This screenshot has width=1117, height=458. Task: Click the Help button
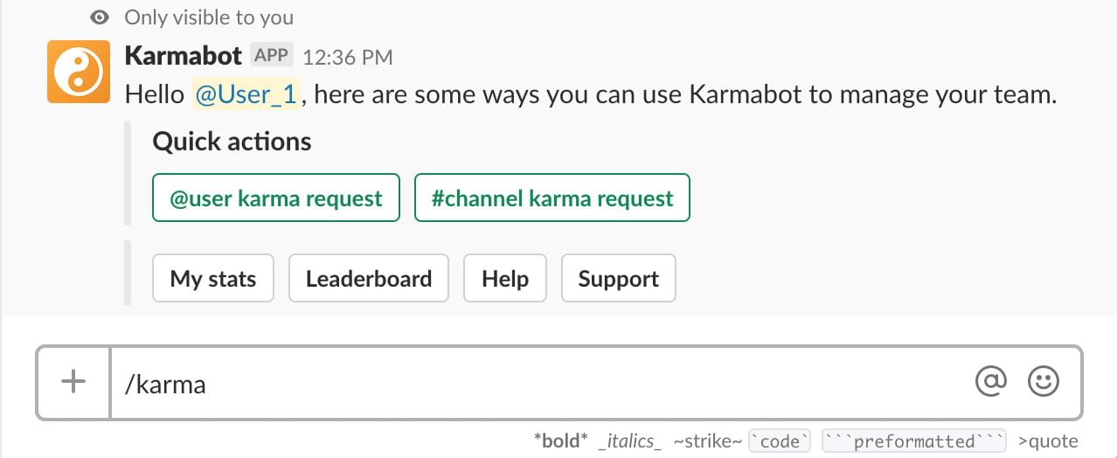click(x=505, y=279)
